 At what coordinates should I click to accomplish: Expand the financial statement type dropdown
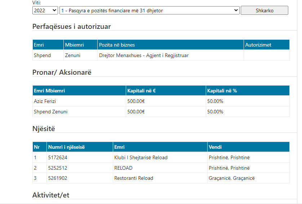click(150, 10)
